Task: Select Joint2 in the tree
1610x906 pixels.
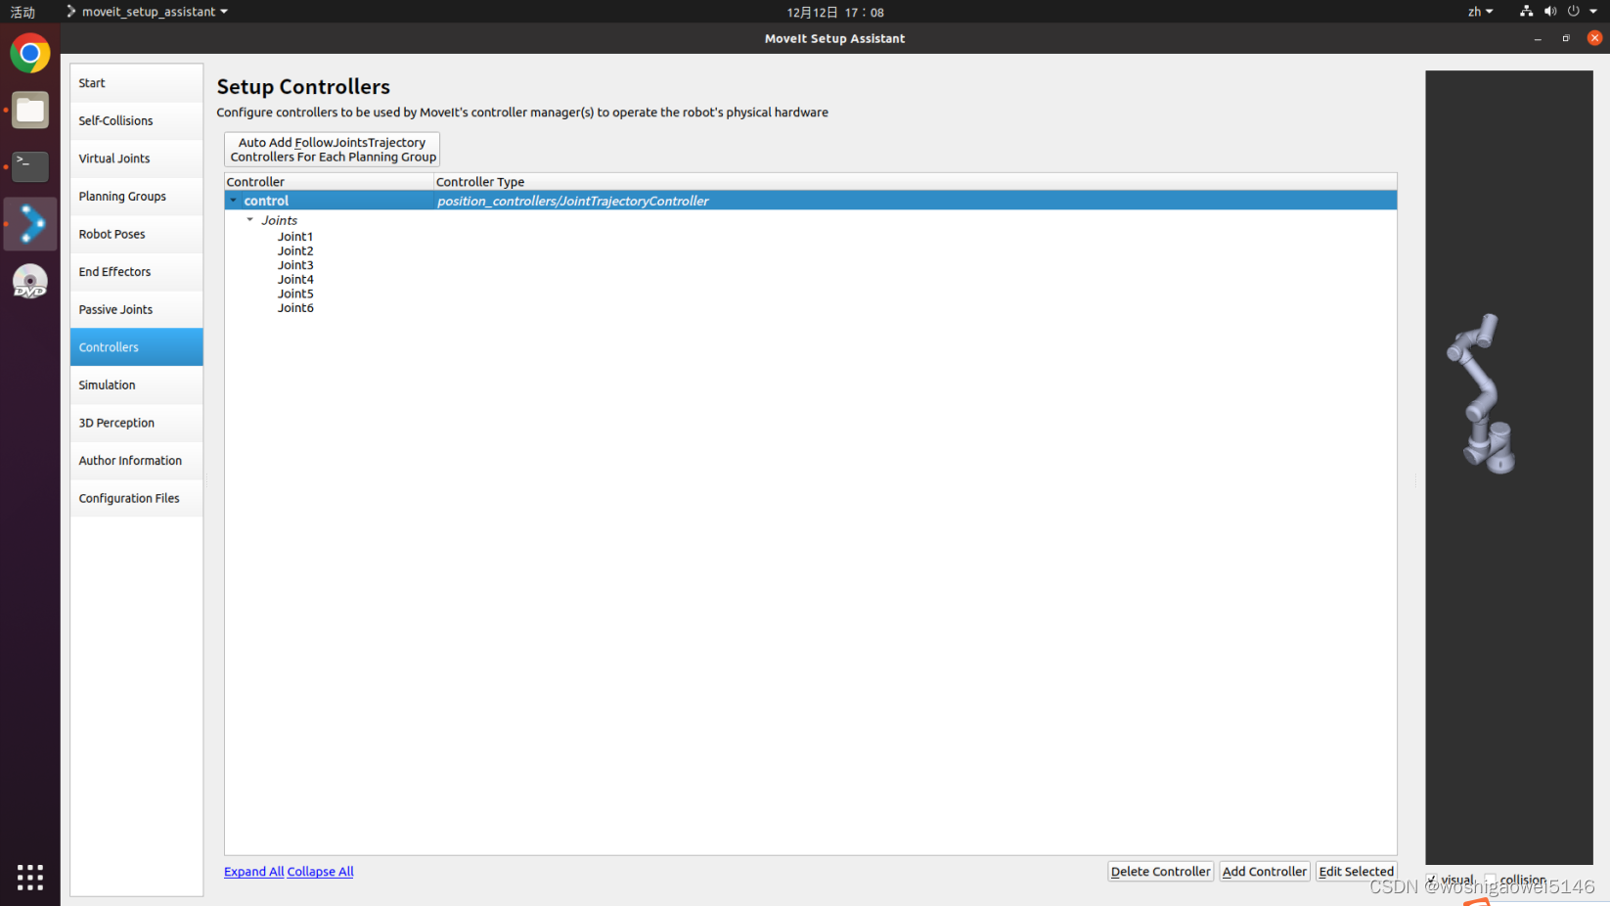Action: pyautogui.click(x=295, y=250)
